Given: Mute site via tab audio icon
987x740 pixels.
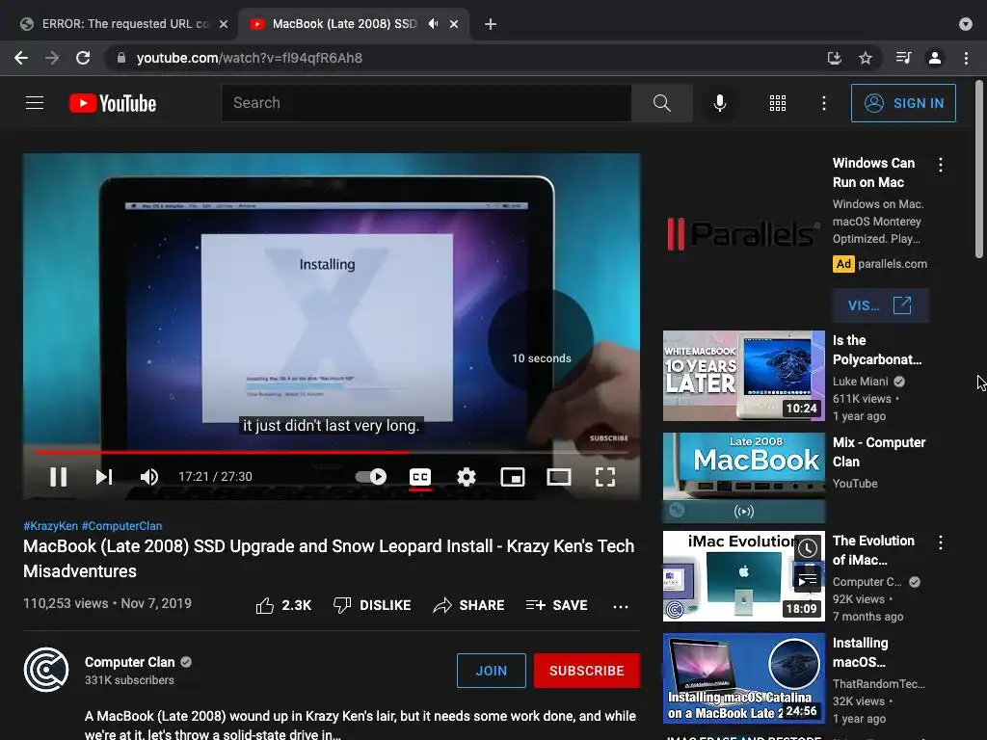Looking at the screenshot, I should (x=433, y=24).
